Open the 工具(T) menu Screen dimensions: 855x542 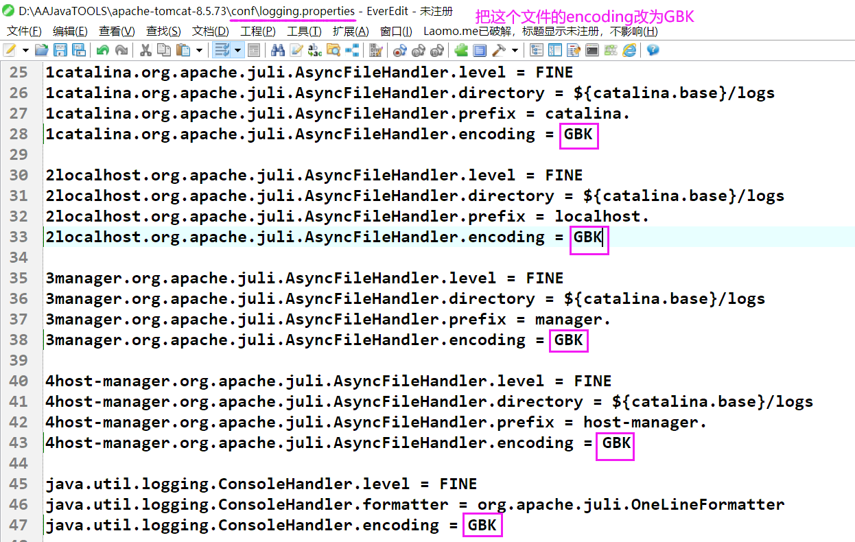coord(304,32)
